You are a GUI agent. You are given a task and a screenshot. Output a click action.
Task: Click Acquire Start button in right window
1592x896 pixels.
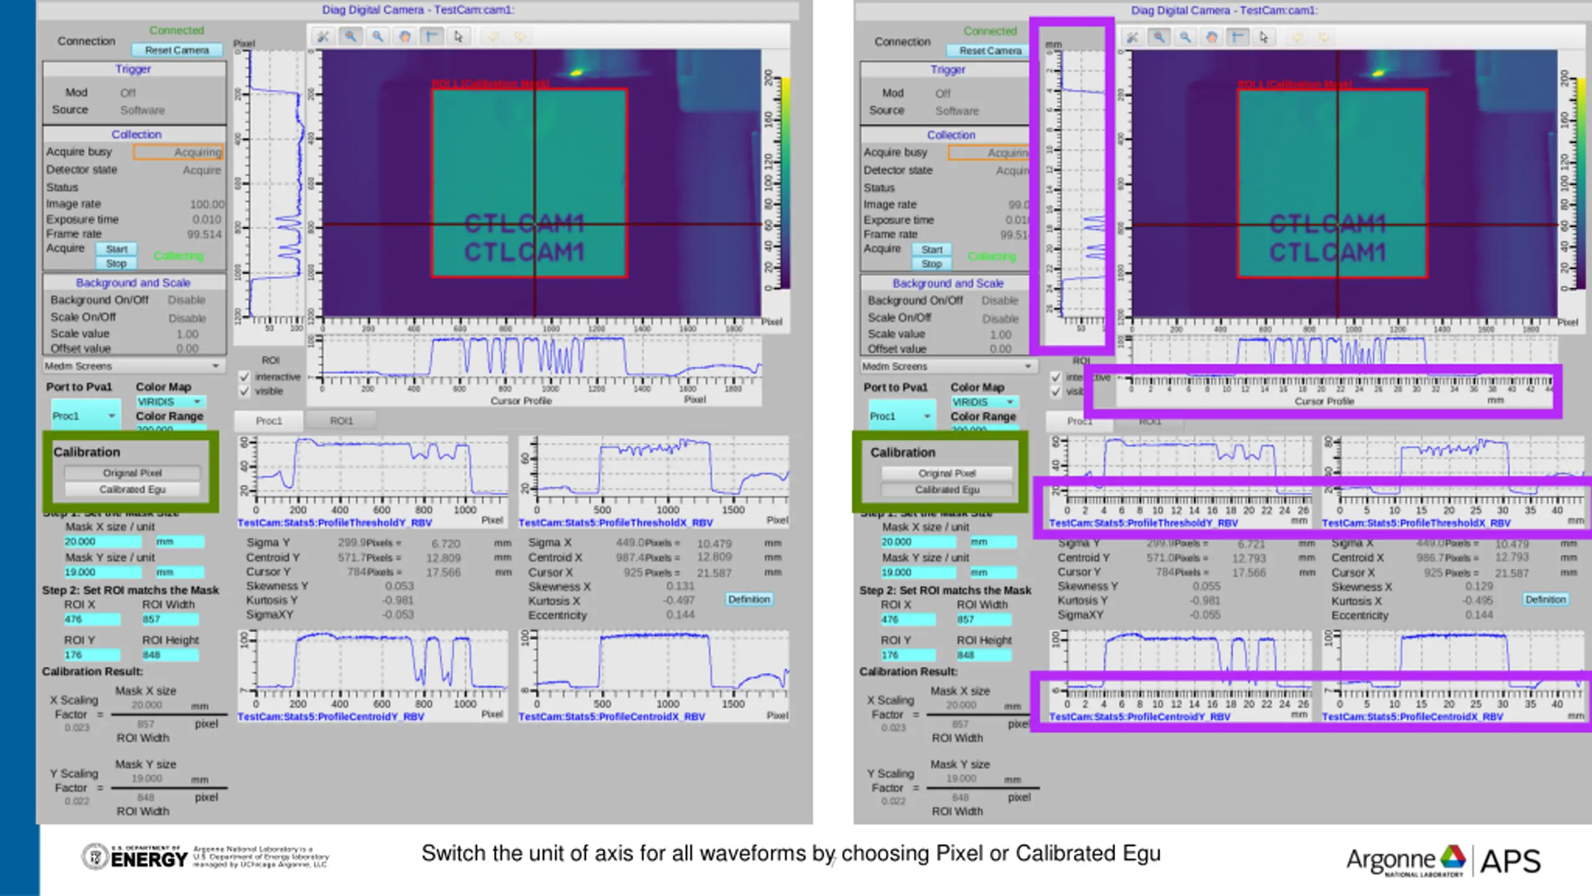click(932, 250)
